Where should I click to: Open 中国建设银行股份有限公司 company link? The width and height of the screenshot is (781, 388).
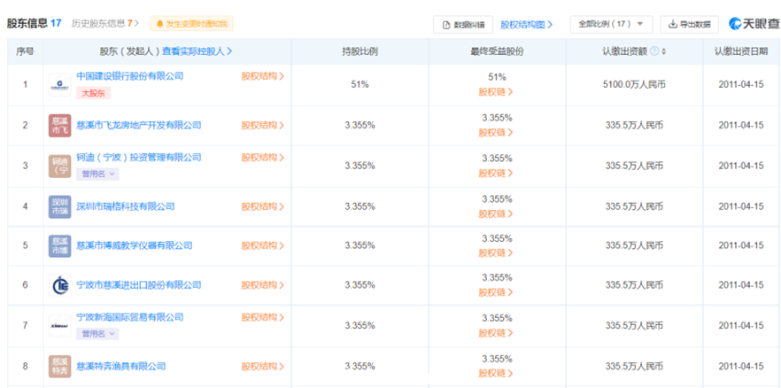130,76
